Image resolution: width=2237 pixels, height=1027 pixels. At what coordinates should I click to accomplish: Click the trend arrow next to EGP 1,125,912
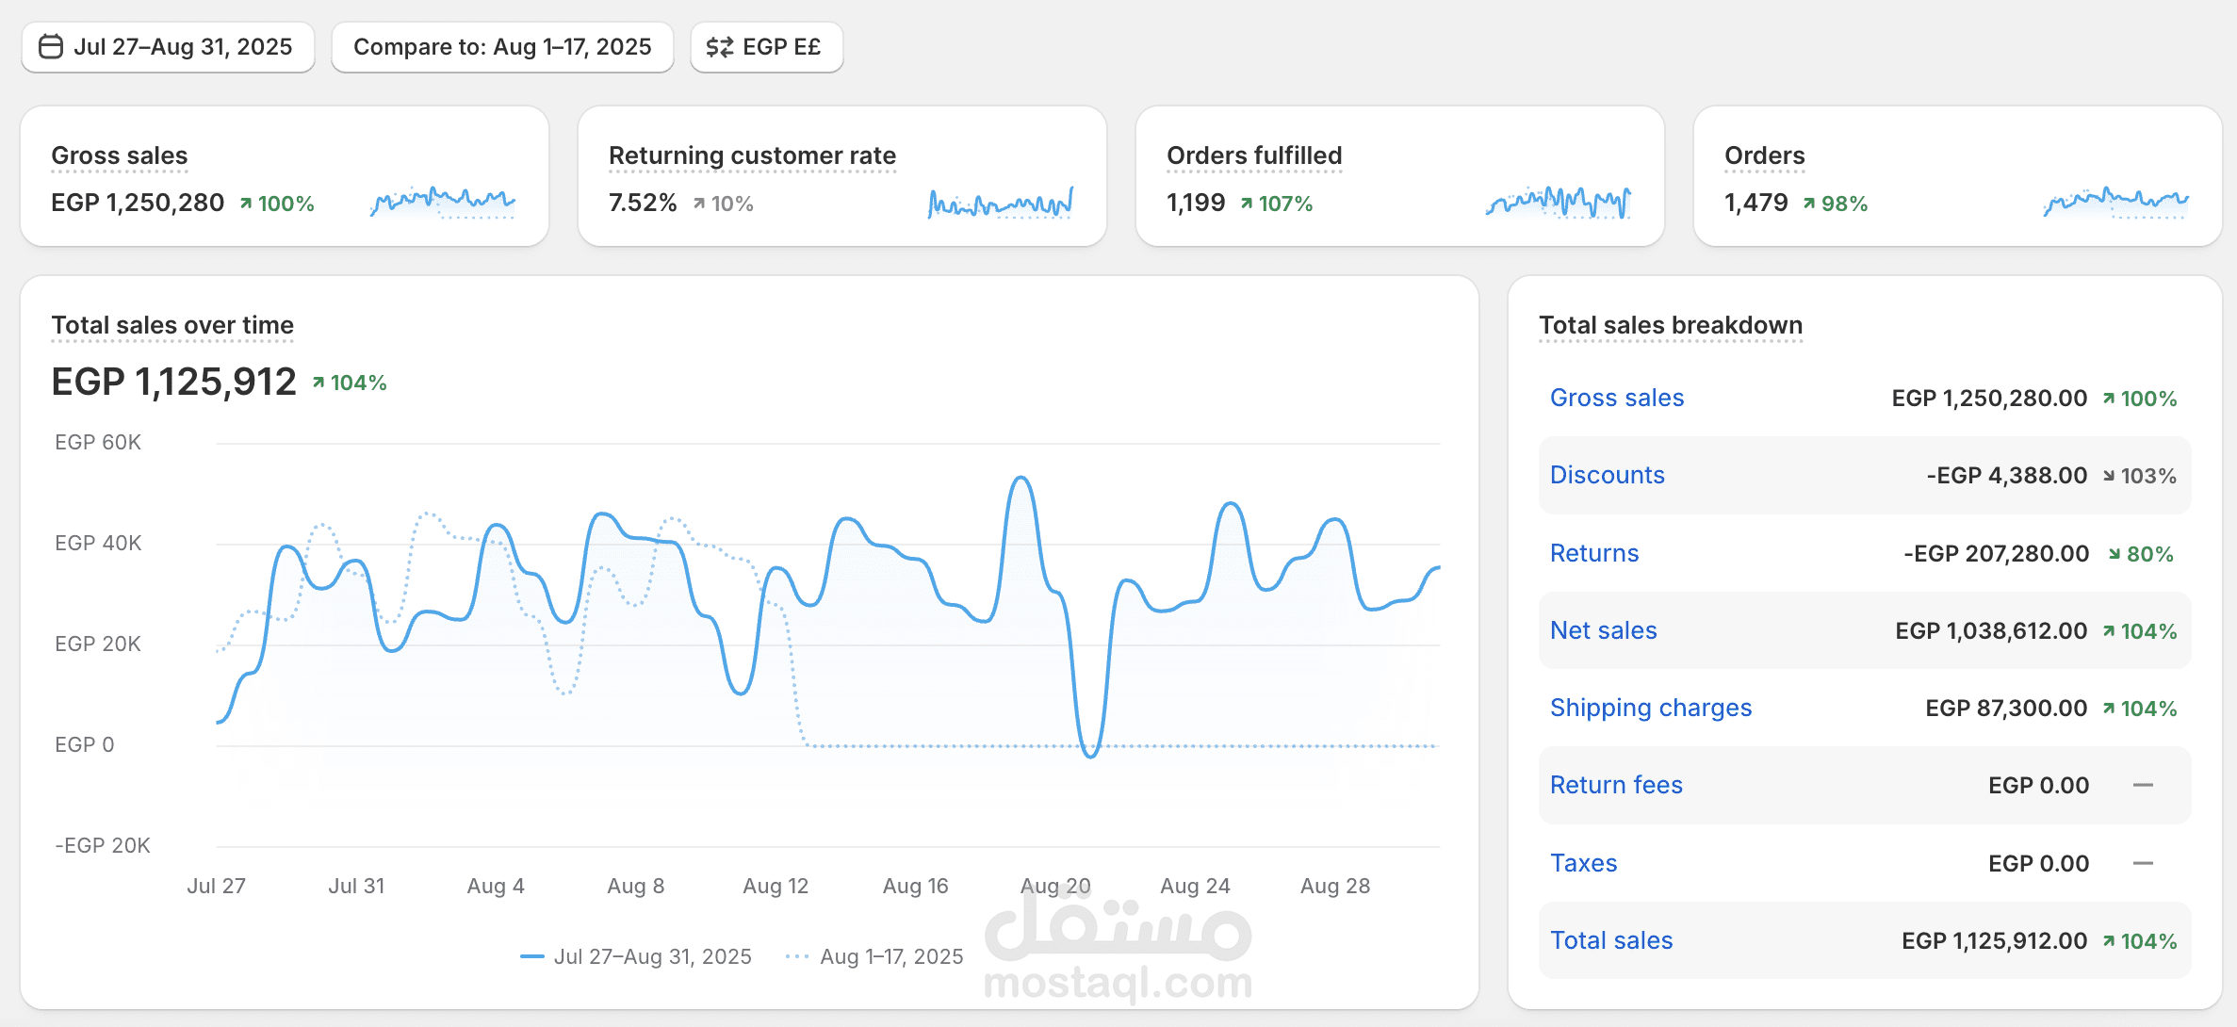pos(318,381)
